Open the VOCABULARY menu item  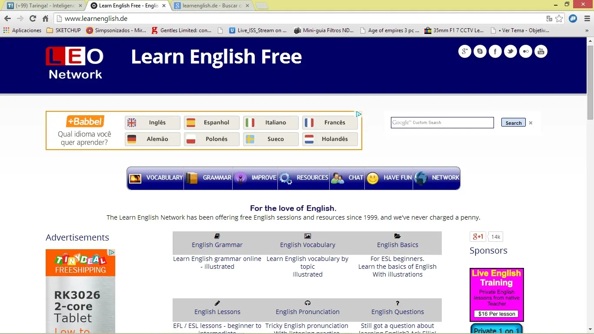click(156, 178)
